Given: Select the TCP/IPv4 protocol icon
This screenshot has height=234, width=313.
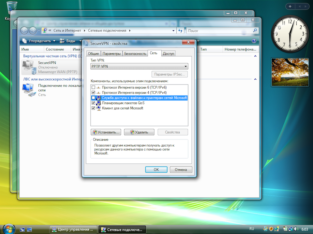Looking at the screenshot, I should [x=98, y=93].
